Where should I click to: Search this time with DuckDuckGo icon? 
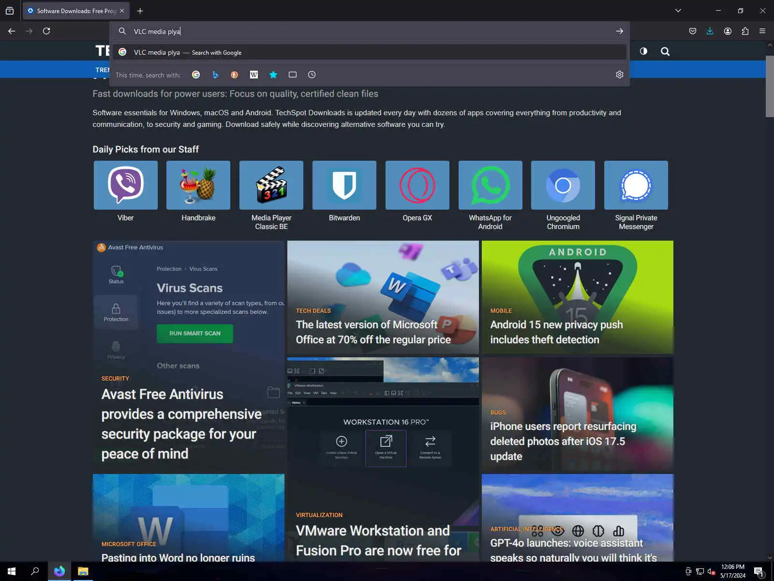pyautogui.click(x=235, y=75)
